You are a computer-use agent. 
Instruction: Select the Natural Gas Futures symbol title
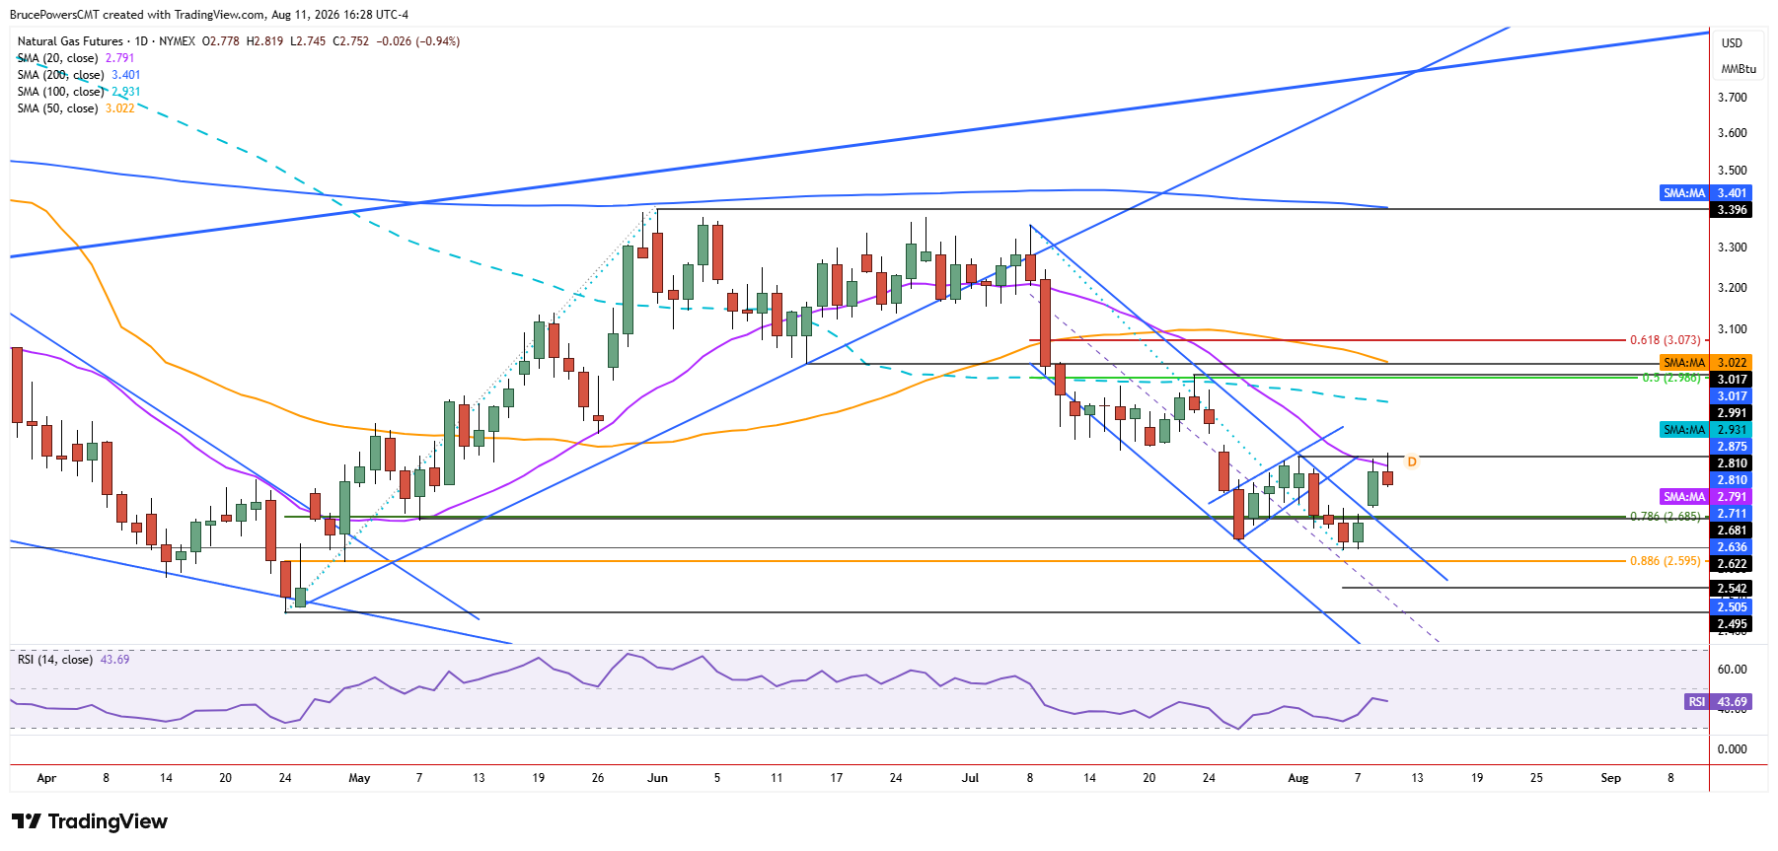(70, 41)
